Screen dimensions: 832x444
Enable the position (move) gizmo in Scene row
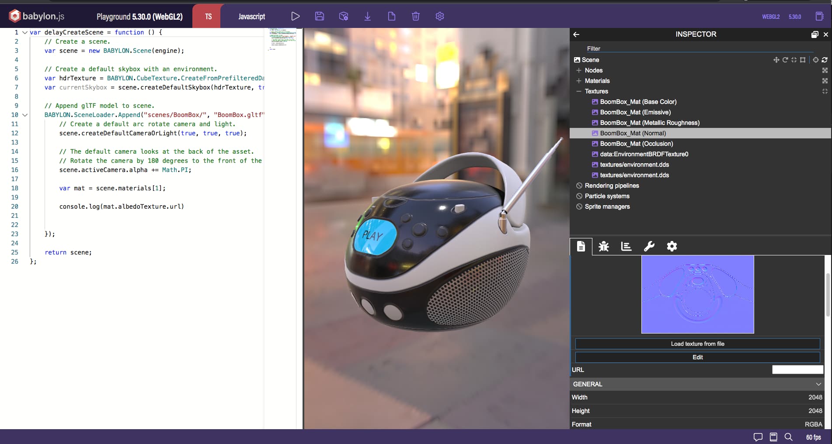tap(776, 60)
